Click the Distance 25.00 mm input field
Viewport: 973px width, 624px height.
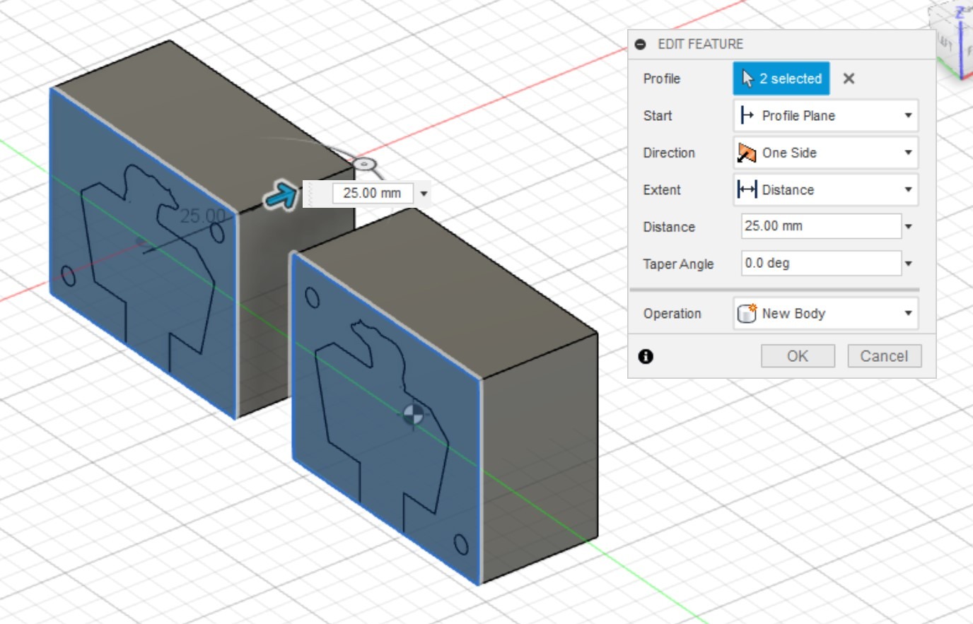(x=821, y=226)
